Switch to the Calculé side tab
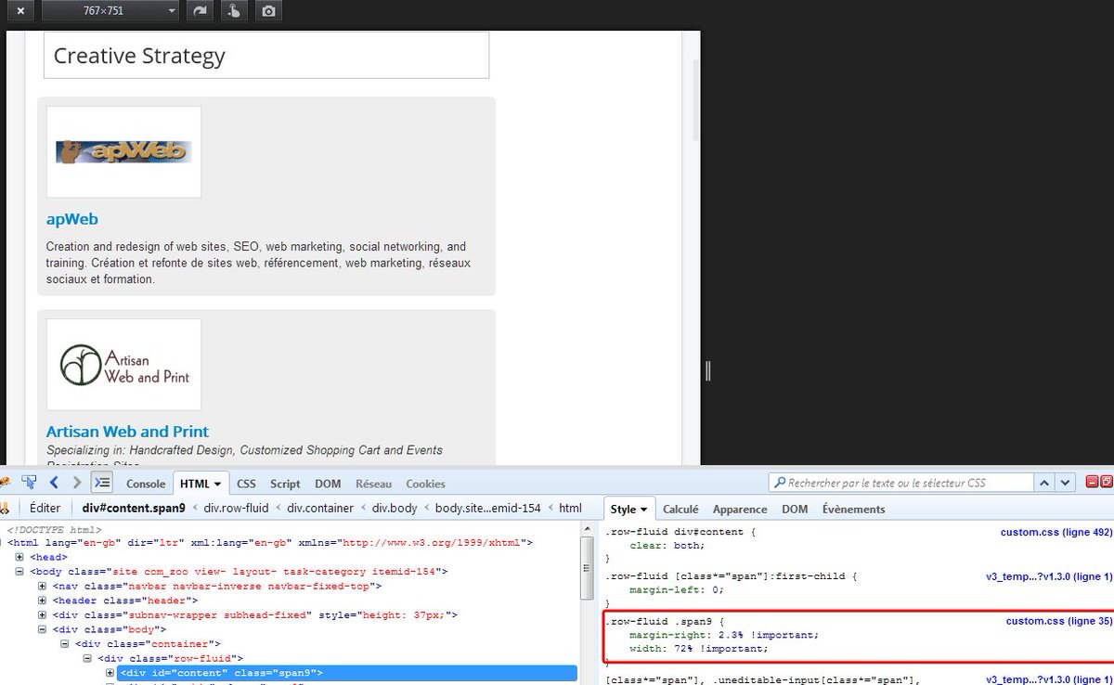The width and height of the screenshot is (1114, 685). coord(680,509)
